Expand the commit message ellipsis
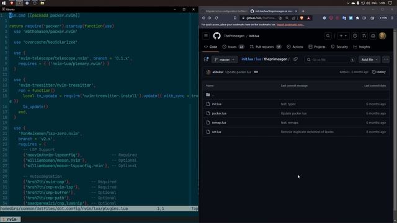 pyautogui.click(x=256, y=72)
